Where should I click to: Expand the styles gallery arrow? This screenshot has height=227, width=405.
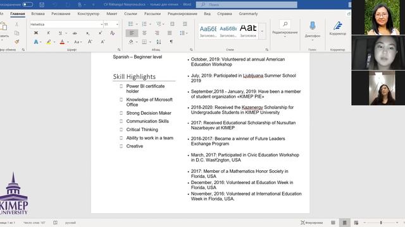(262, 31)
